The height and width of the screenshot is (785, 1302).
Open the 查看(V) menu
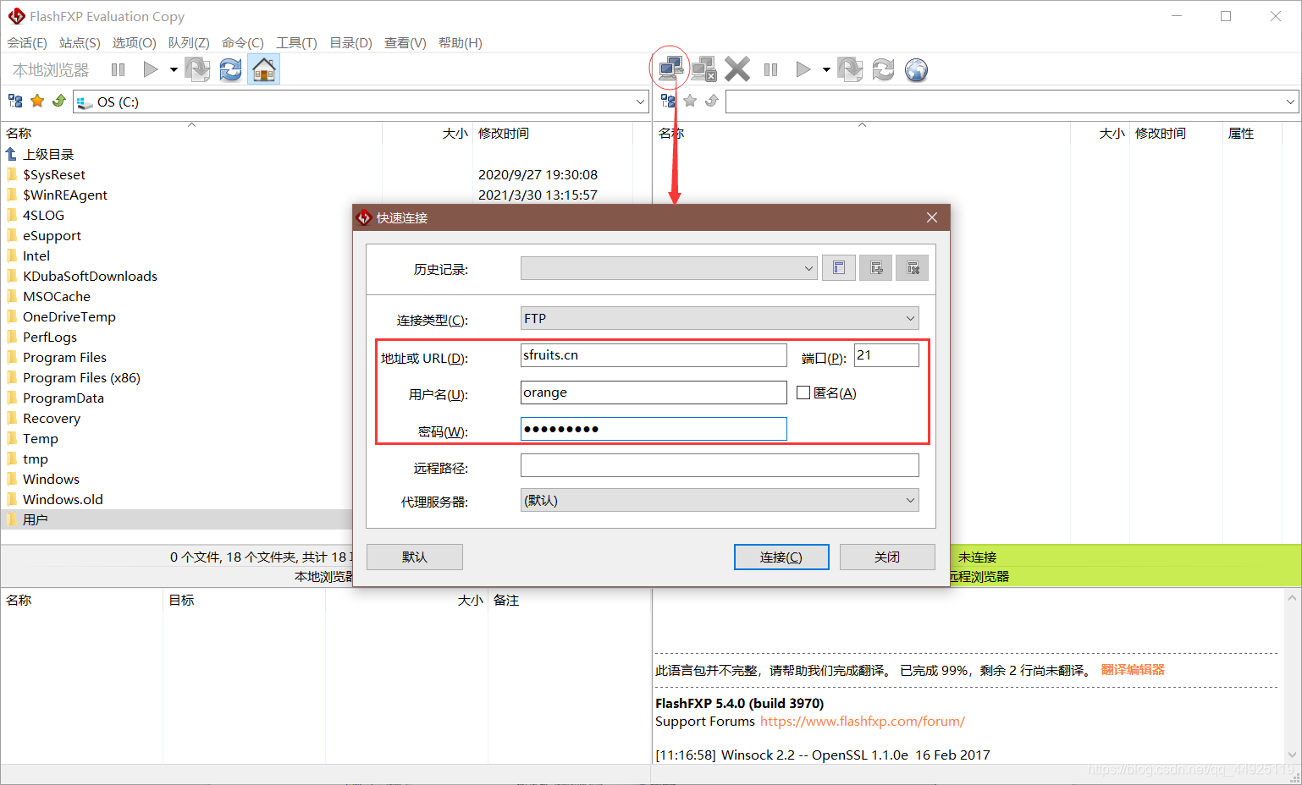pyautogui.click(x=405, y=43)
